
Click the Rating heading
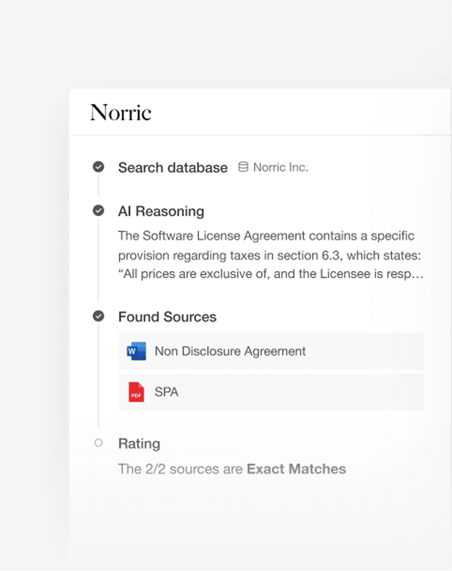point(139,444)
